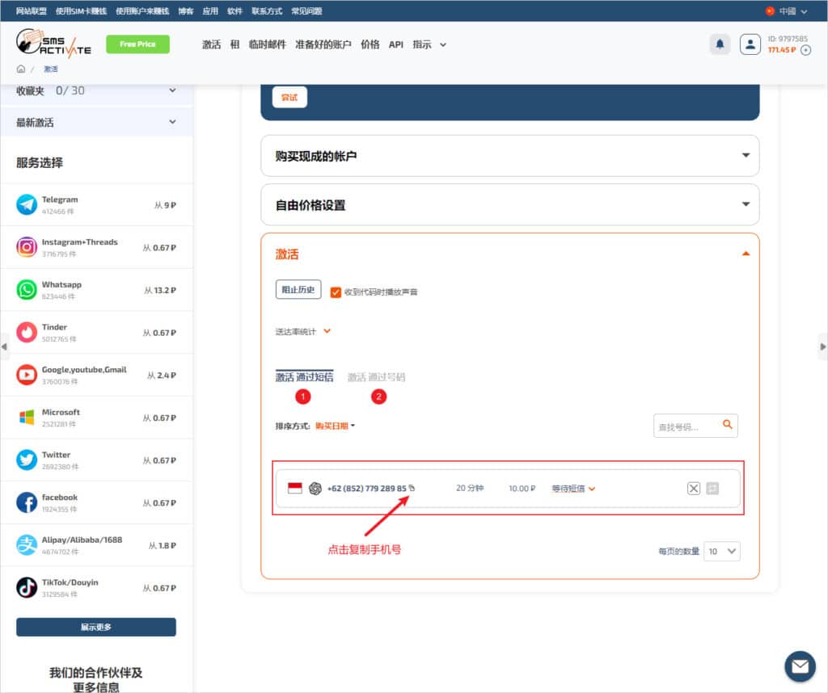Cancel activation with the X icon
Screen dimensions: 828x693
[693, 489]
